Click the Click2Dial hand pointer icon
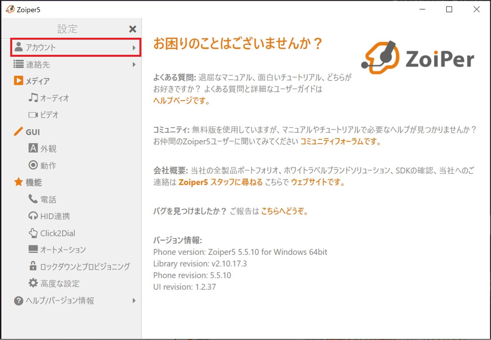Viewport: 491px width, 340px height. pyautogui.click(x=33, y=233)
